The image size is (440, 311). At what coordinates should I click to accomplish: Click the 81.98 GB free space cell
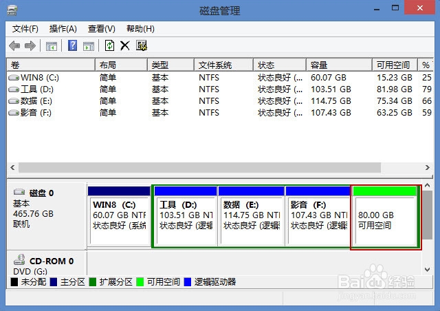point(395,89)
